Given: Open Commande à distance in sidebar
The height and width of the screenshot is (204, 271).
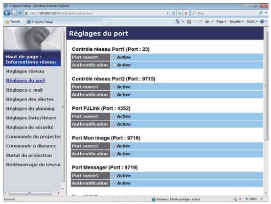Looking at the screenshot, I should click(31, 146).
